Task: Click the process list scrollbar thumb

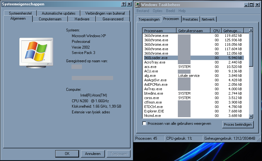Action: 251,50
